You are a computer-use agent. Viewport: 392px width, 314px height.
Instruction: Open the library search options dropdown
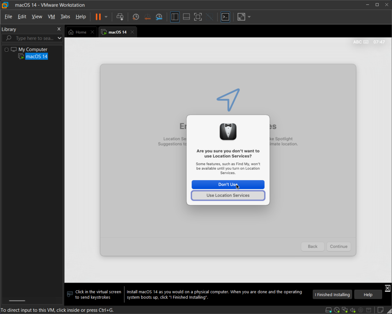[x=59, y=38]
